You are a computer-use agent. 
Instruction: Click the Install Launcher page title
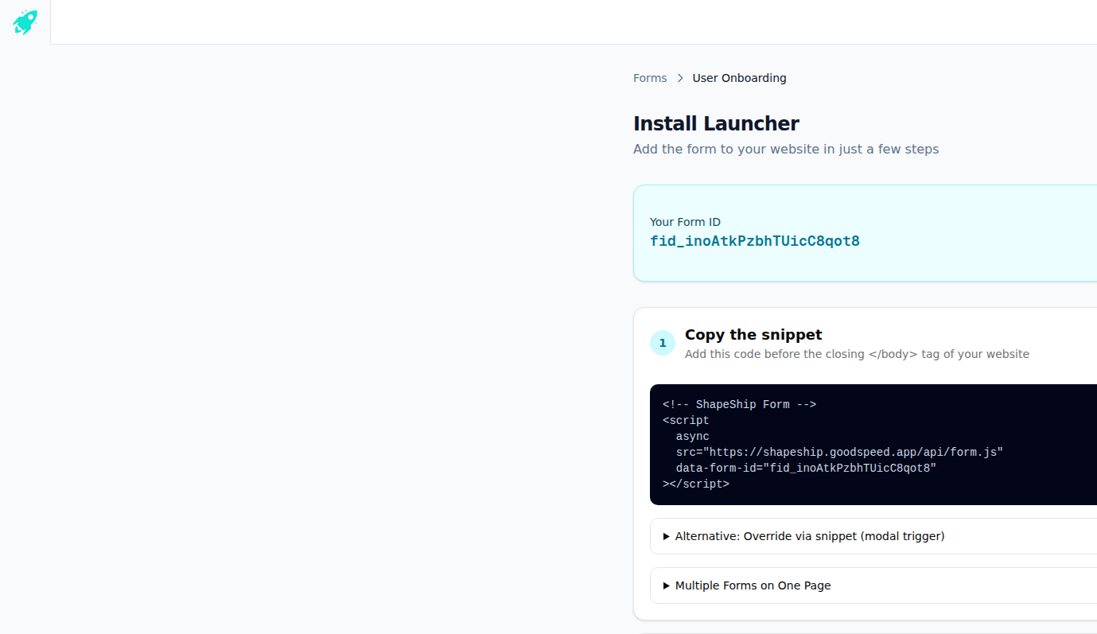[716, 123]
